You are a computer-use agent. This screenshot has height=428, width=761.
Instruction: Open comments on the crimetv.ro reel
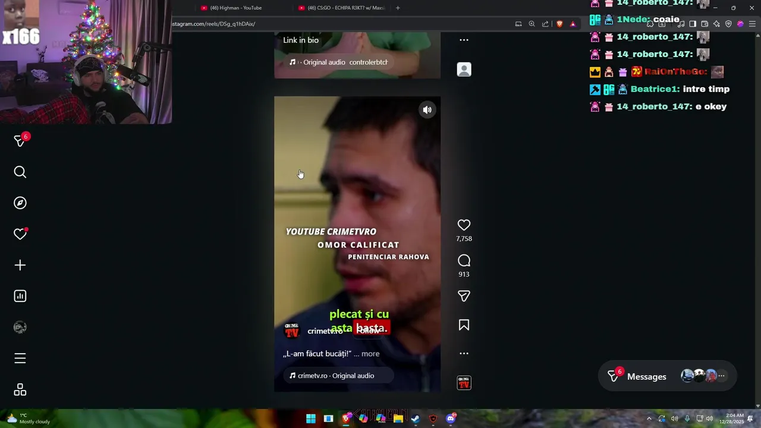click(464, 260)
